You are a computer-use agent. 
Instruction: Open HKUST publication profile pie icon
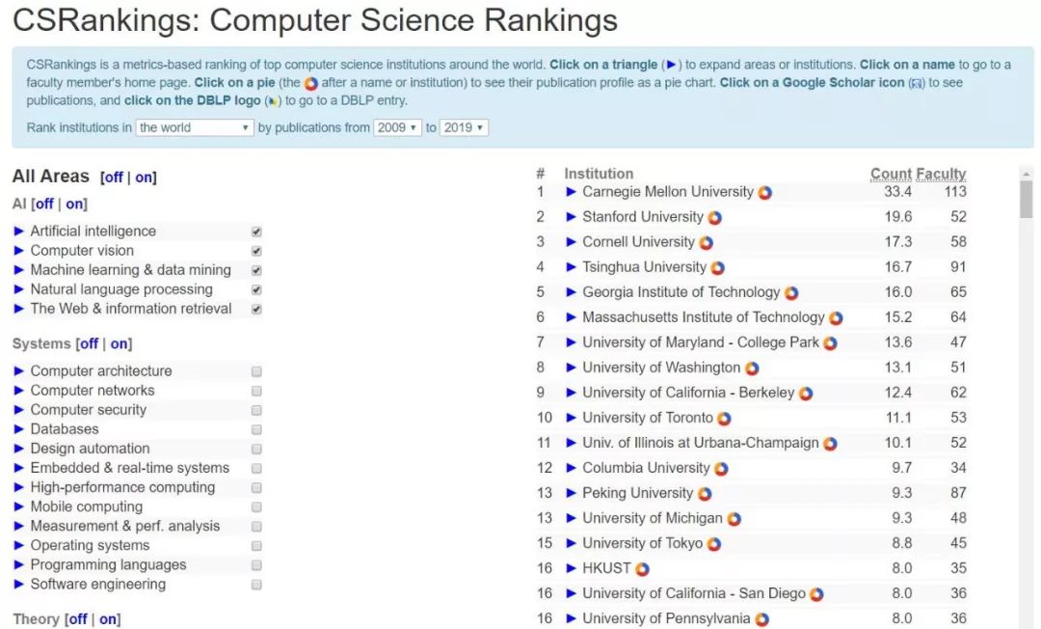tap(642, 569)
